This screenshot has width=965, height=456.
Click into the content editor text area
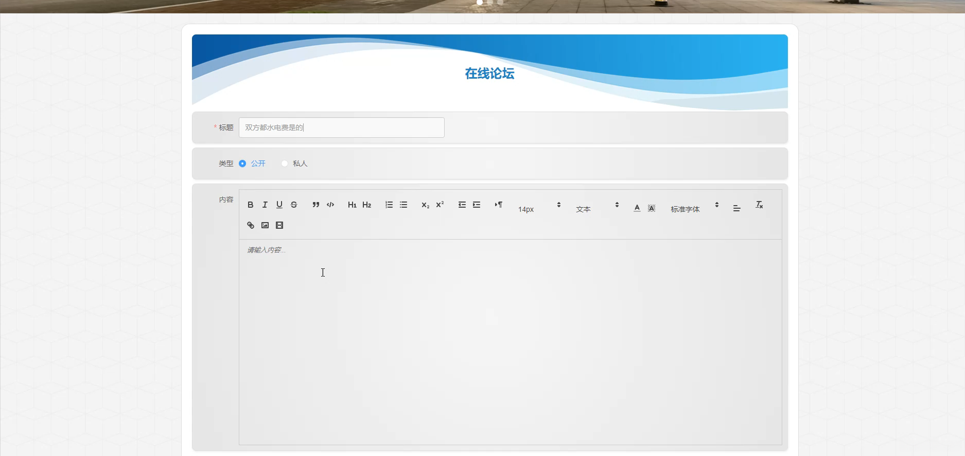pyautogui.click(x=511, y=342)
